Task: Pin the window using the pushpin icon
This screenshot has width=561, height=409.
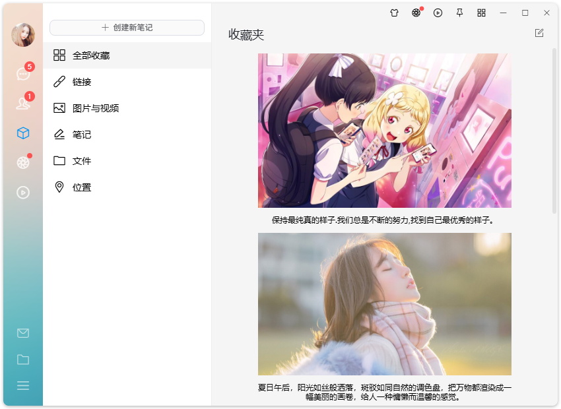Action: coord(459,13)
